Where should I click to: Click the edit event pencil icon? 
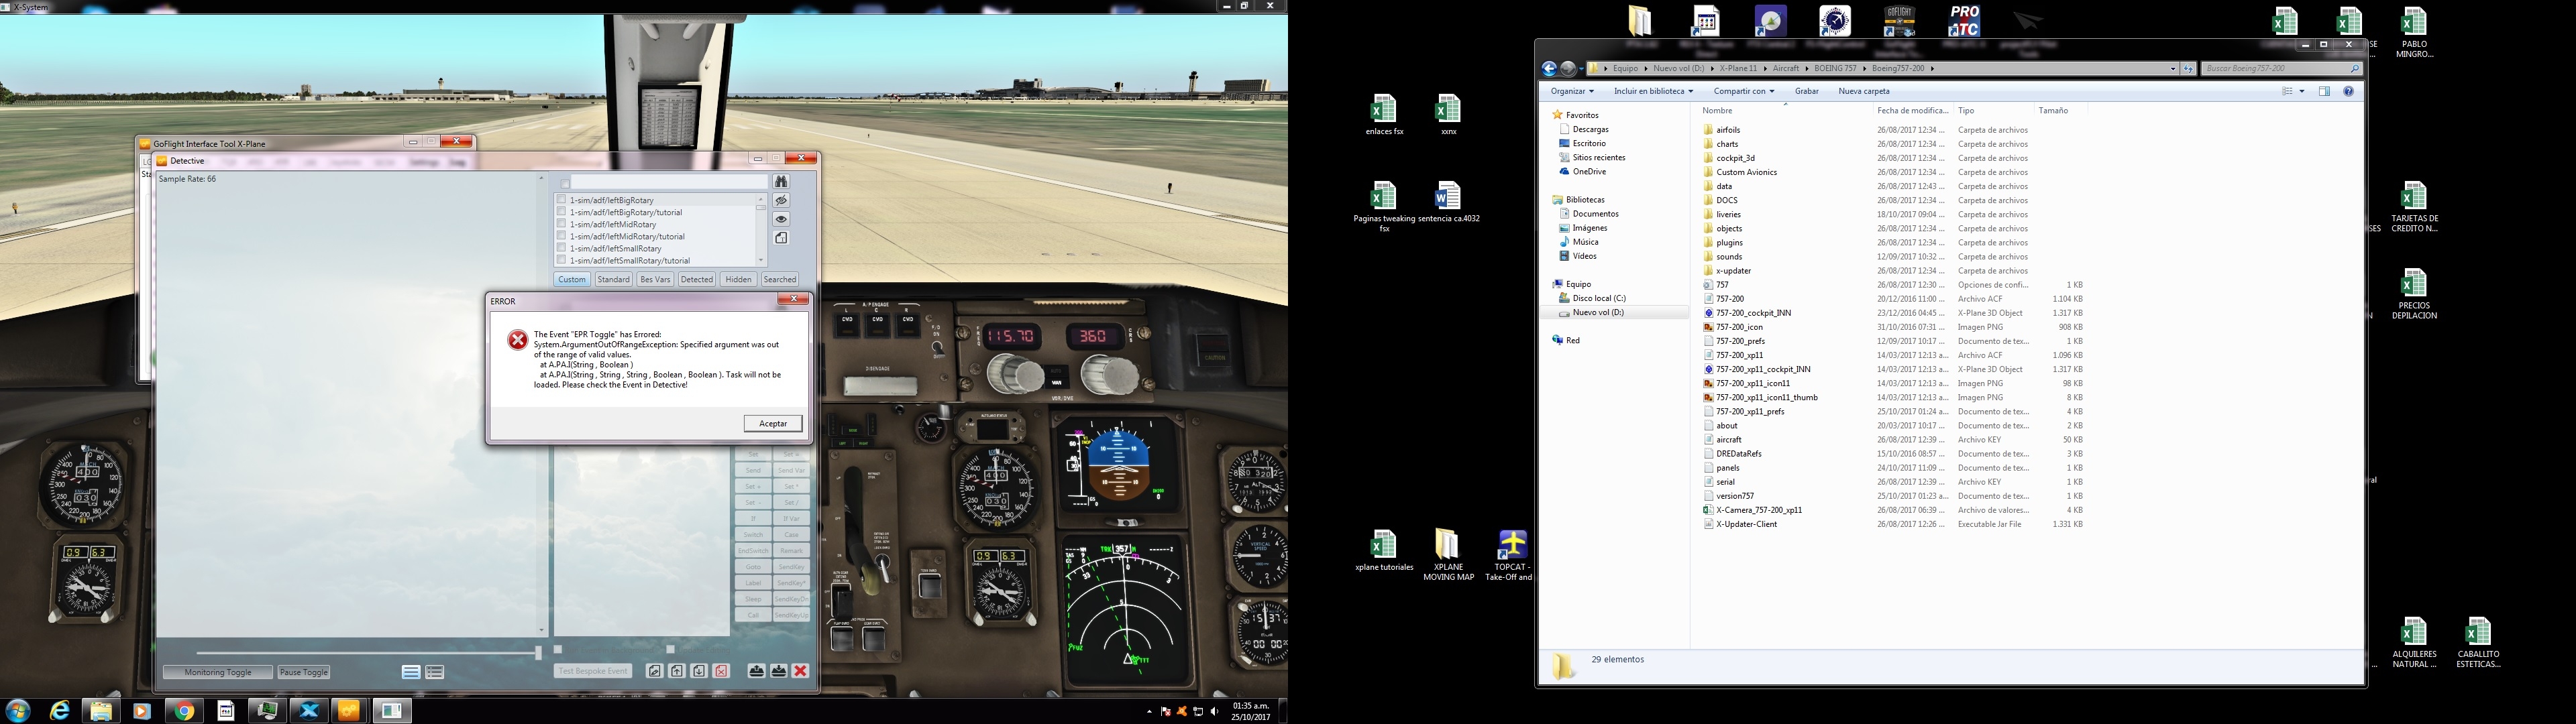point(654,671)
